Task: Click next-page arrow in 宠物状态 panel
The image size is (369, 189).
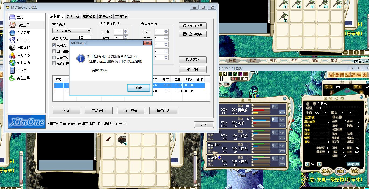Action: click(319, 164)
